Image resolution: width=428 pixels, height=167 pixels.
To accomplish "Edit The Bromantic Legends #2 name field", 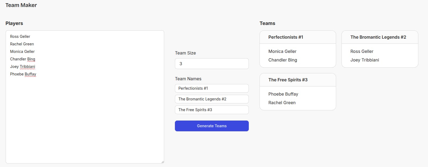I will coord(212,99).
